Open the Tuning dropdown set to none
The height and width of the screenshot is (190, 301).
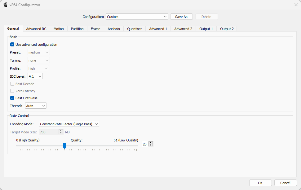pyautogui.click(x=38, y=60)
